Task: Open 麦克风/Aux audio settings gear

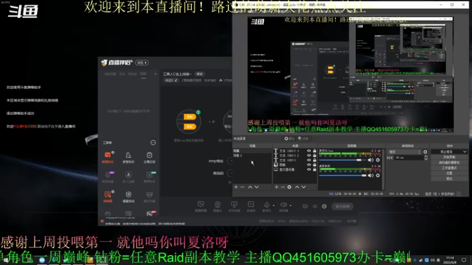Action: tap(378, 160)
